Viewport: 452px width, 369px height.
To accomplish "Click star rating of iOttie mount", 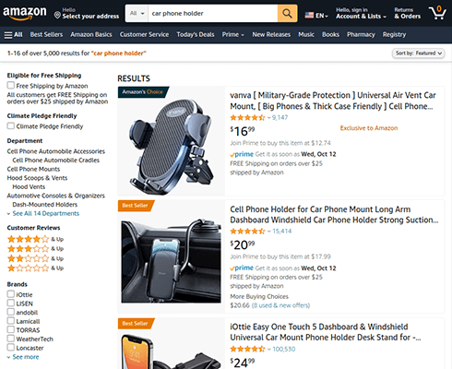I will point(247,349).
